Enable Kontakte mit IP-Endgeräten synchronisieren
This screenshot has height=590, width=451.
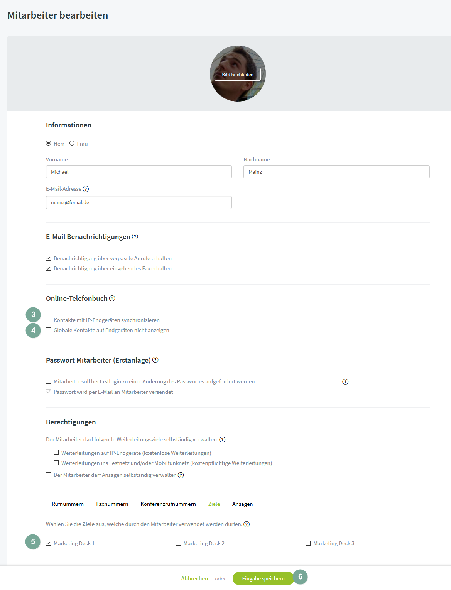coord(48,320)
